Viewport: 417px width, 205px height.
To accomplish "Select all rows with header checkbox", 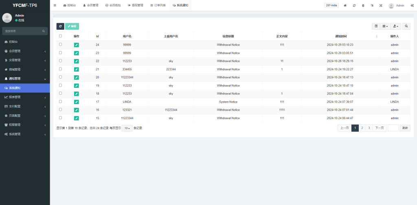I will pyautogui.click(x=61, y=36).
